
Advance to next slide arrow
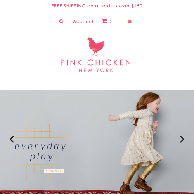point(182,139)
